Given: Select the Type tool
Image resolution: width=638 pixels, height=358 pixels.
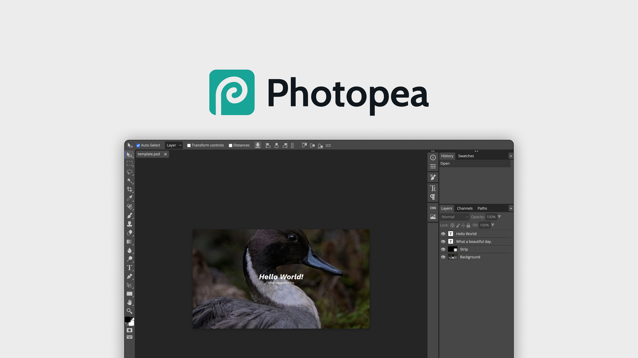Looking at the screenshot, I should [130, 268].
